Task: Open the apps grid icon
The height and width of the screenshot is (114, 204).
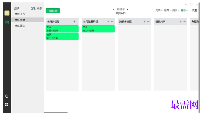Action: click(7, 104)
